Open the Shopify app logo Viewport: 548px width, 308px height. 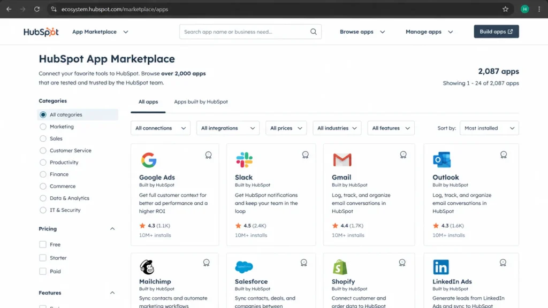pyautogui.click(x=340, y=267)
